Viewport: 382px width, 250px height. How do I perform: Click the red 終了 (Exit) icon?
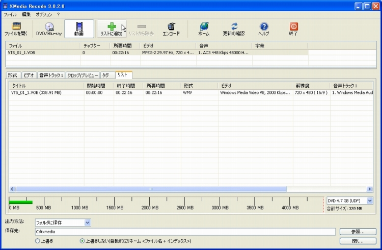click(293, 29)
